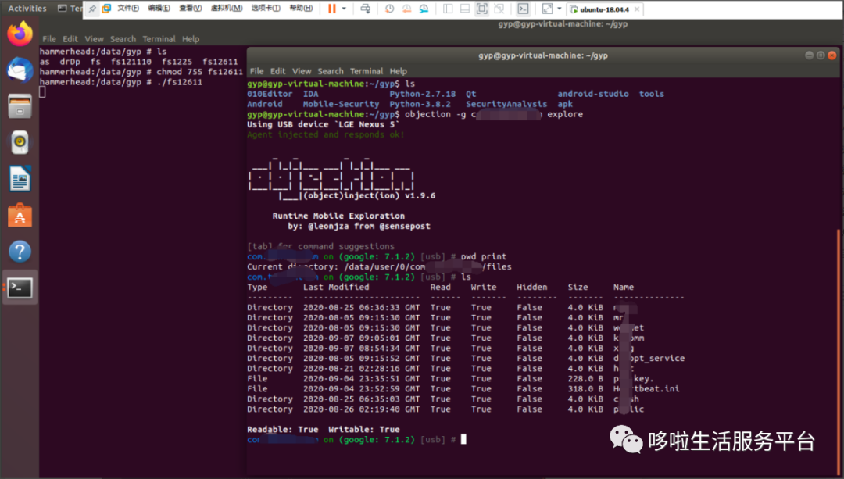Expand the stretch display dropdown arrow

(560, 9)
